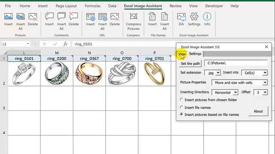275x154 pixels.
Task: Open the File menu tab
Action: [x=8, y=6]
